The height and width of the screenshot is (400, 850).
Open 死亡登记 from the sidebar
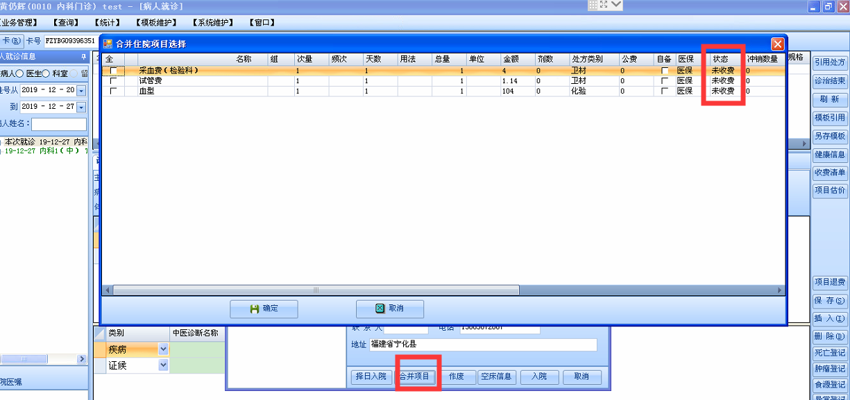pyautogui.click(x=830, y=353)
